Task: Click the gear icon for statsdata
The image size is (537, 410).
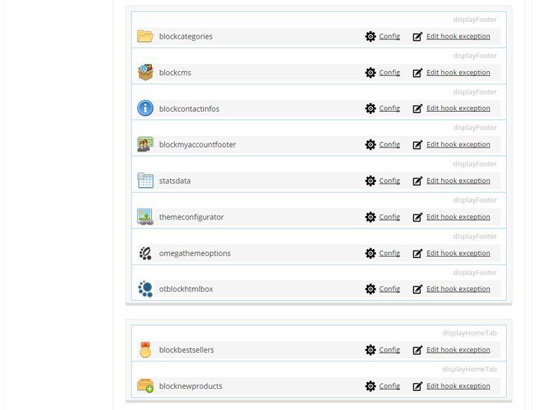Action: (x=370, y=181)
